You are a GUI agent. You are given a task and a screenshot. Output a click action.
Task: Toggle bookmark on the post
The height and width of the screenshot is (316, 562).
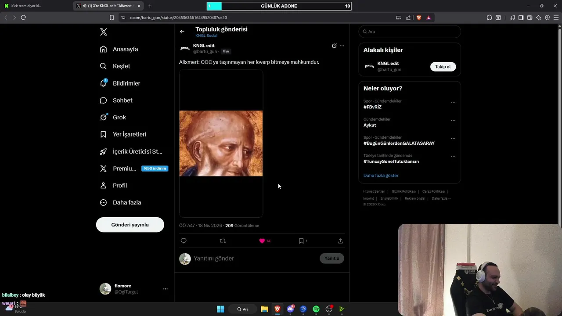[301, 241]
